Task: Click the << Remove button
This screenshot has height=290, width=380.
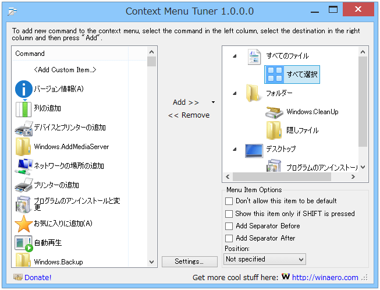Action: pos(189,115)
